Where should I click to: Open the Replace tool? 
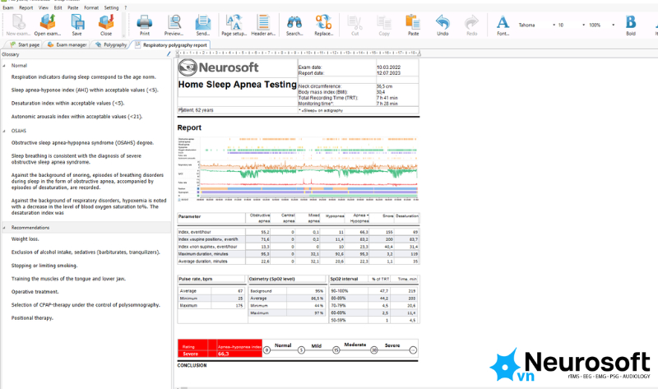click(x=323, y=25)
